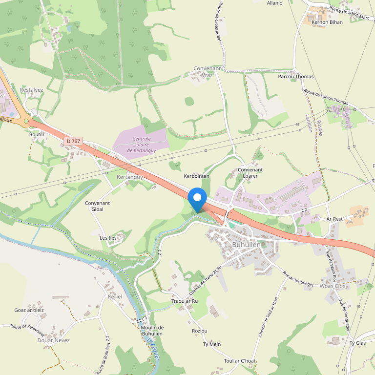This screenshot has height=375, width=375.
Task: Select the Goaz ar bleiz label
Action: coord(29,310)
